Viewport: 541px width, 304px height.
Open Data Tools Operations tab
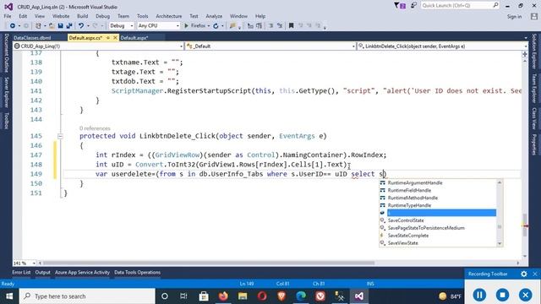137,273
